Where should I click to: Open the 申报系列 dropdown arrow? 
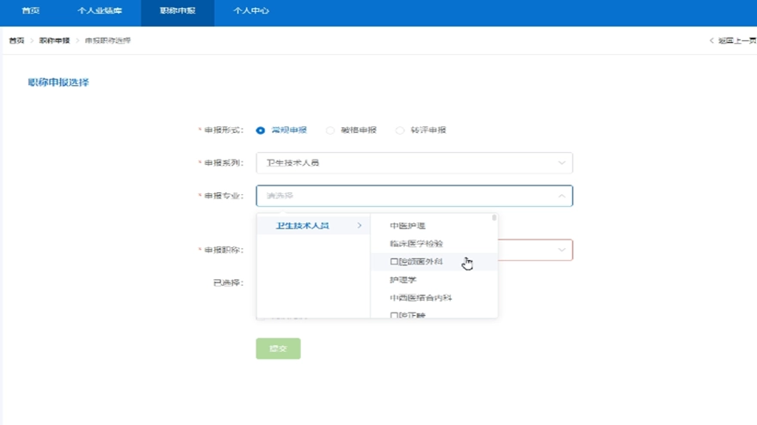pos(562,162)
